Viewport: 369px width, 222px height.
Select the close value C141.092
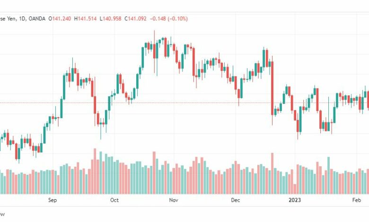pos(135,18)
